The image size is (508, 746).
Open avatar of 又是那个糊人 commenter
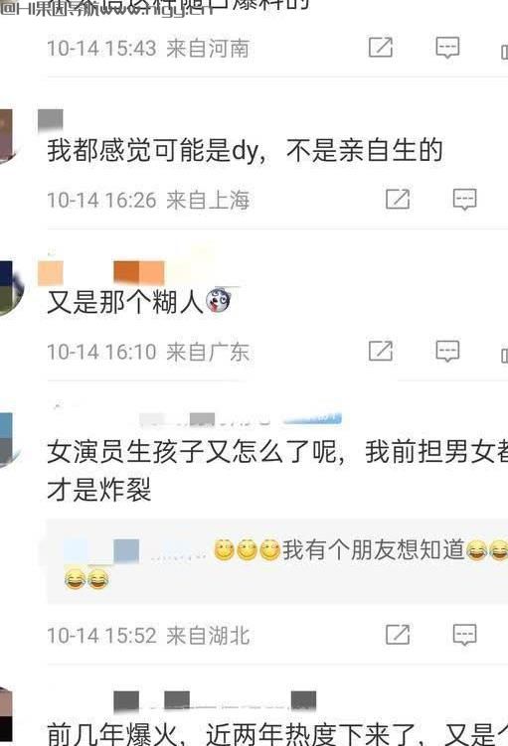click(11, 288)
